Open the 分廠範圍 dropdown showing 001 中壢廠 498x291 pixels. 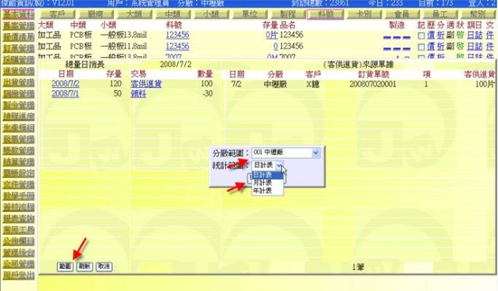[x=286, y=153]
